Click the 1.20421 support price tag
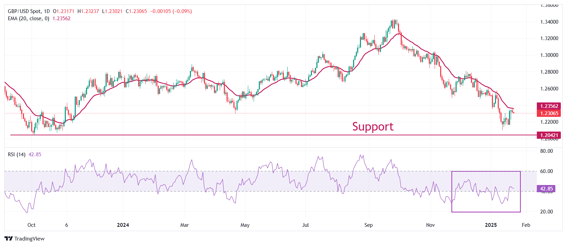Viewport: 567px width, 246px height. 549,135
